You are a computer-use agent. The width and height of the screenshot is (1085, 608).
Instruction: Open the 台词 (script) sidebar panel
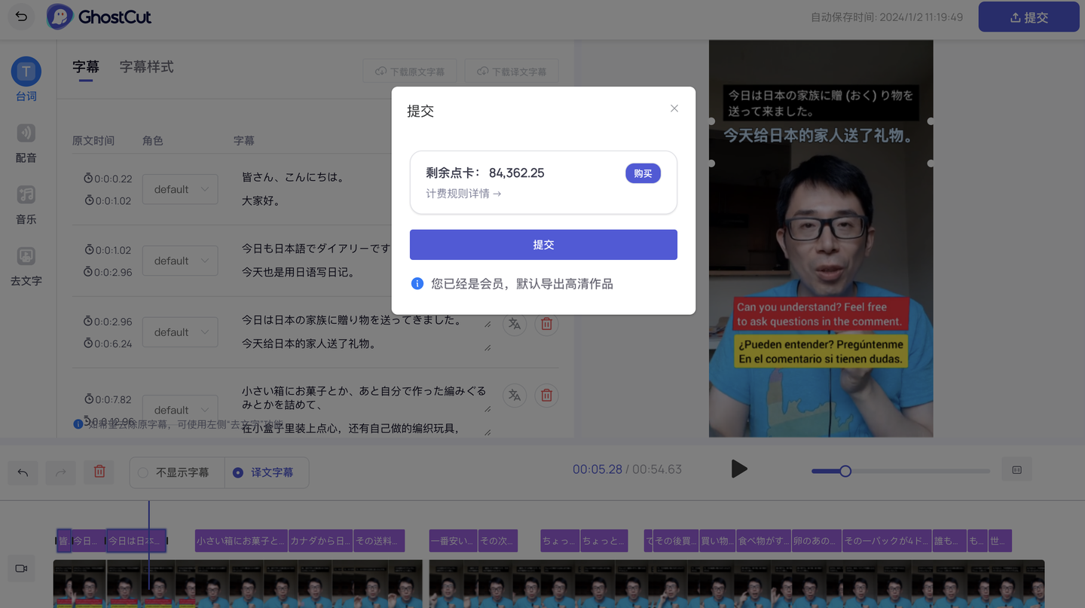(x=26, y=79)
